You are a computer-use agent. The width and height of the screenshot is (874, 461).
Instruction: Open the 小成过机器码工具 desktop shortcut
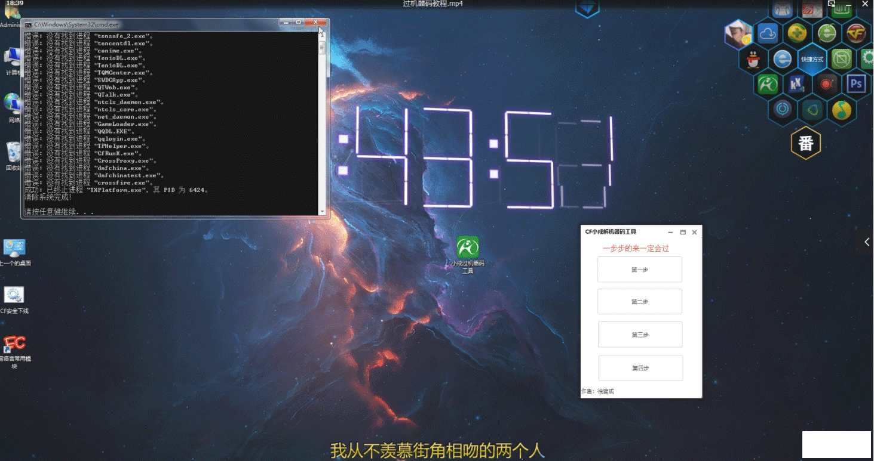point(468,255)
